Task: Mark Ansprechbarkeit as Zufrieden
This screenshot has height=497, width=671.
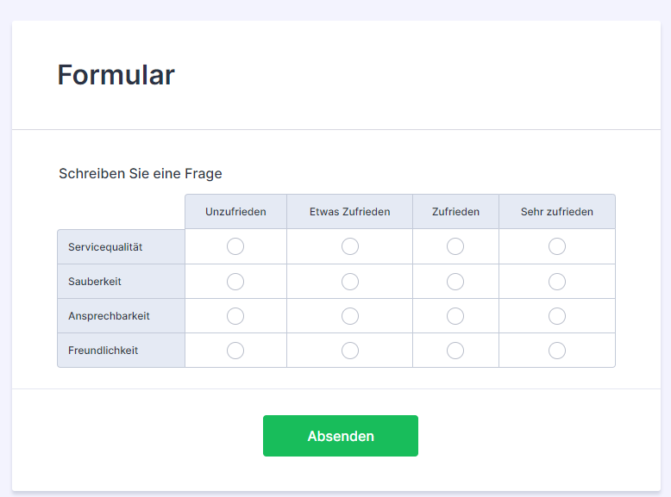Action: [455, 316]
